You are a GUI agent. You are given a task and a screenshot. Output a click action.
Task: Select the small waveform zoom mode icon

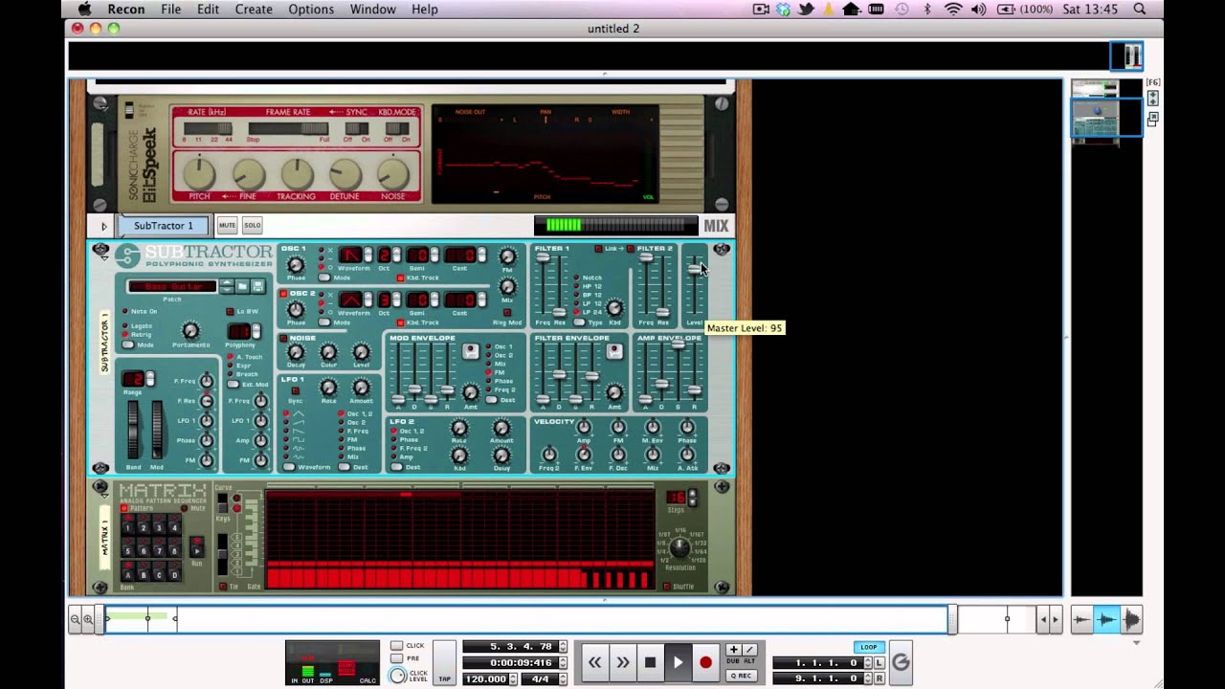pos(1081,620)
